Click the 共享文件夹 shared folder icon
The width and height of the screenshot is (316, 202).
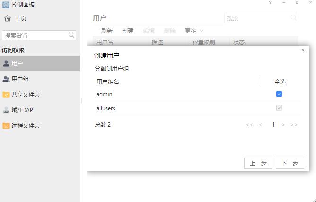pyautogui.click(x=6, y=95)
